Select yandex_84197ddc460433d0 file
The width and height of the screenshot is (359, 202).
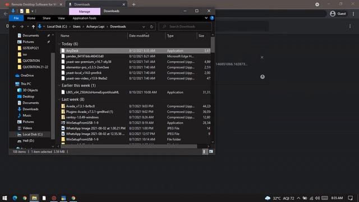pos(135,56)
